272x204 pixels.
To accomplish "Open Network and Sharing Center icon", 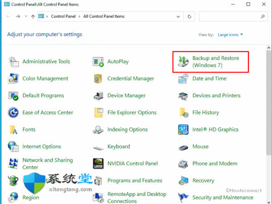I will (13, 163).
